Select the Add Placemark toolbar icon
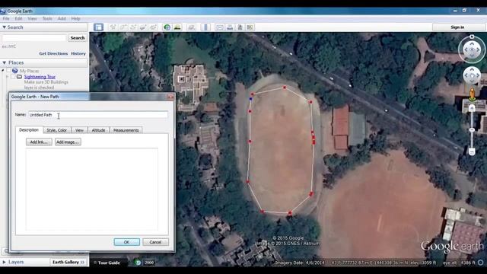 pyautogui.click(x=113, y=27)
